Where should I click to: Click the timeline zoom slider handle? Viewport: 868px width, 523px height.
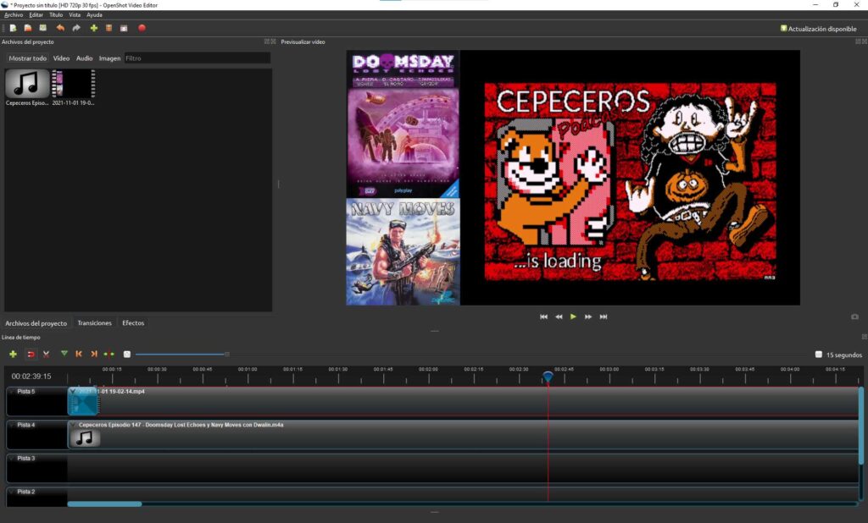click(x=227, y=355)
